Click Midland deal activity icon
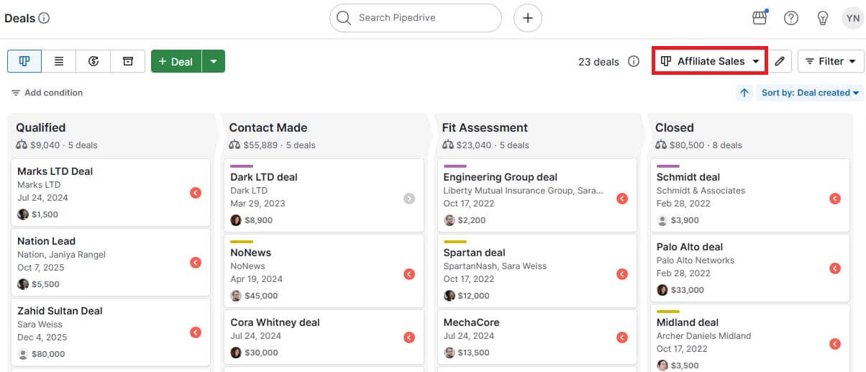 [x=835, y=344]
